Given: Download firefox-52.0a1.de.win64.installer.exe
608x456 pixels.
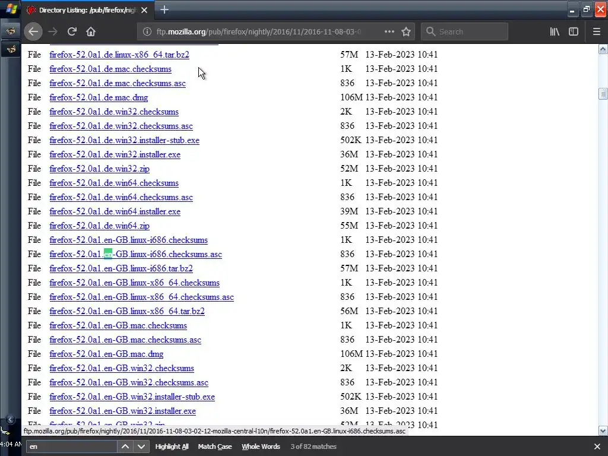Looking at the screenshot, I should (115, 211).
